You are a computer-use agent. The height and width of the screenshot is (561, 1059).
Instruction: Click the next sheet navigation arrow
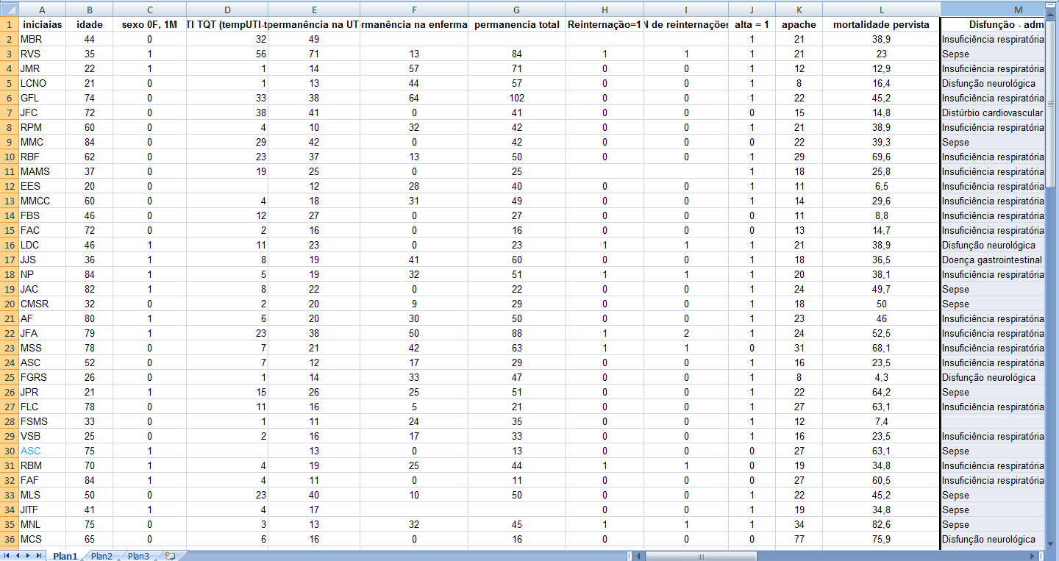28,556
